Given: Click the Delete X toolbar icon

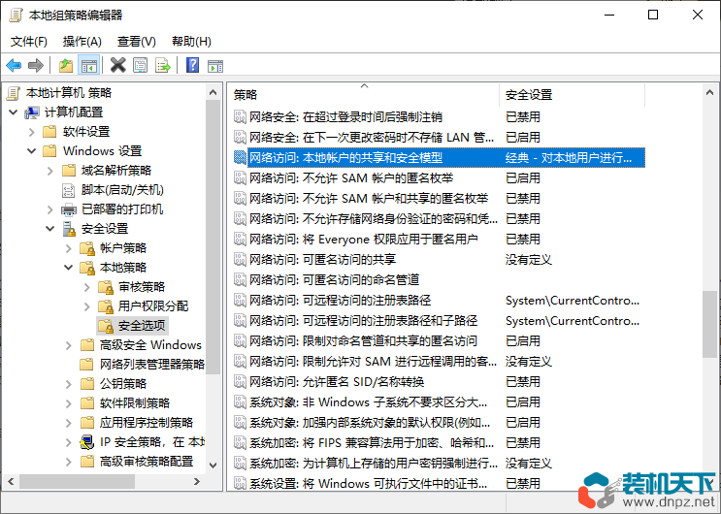Looking at the screenshot, I should (x=117, y=65).
